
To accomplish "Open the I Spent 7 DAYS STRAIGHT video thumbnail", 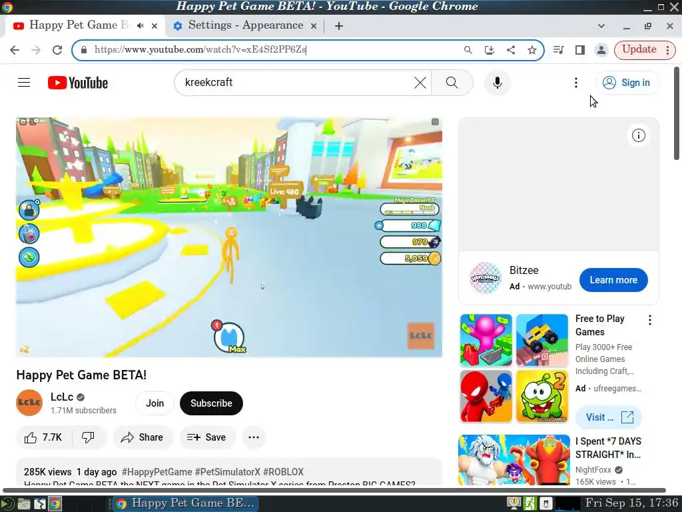I will pos(514,460).
